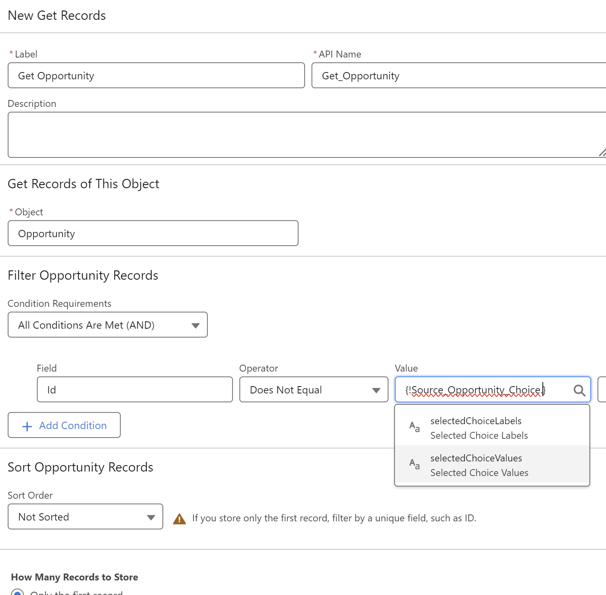This screenshot has width=606, height=595.
Task: Open the Operator 'Does Not Equal' dropdown
Action: click(x=314, y=389)
